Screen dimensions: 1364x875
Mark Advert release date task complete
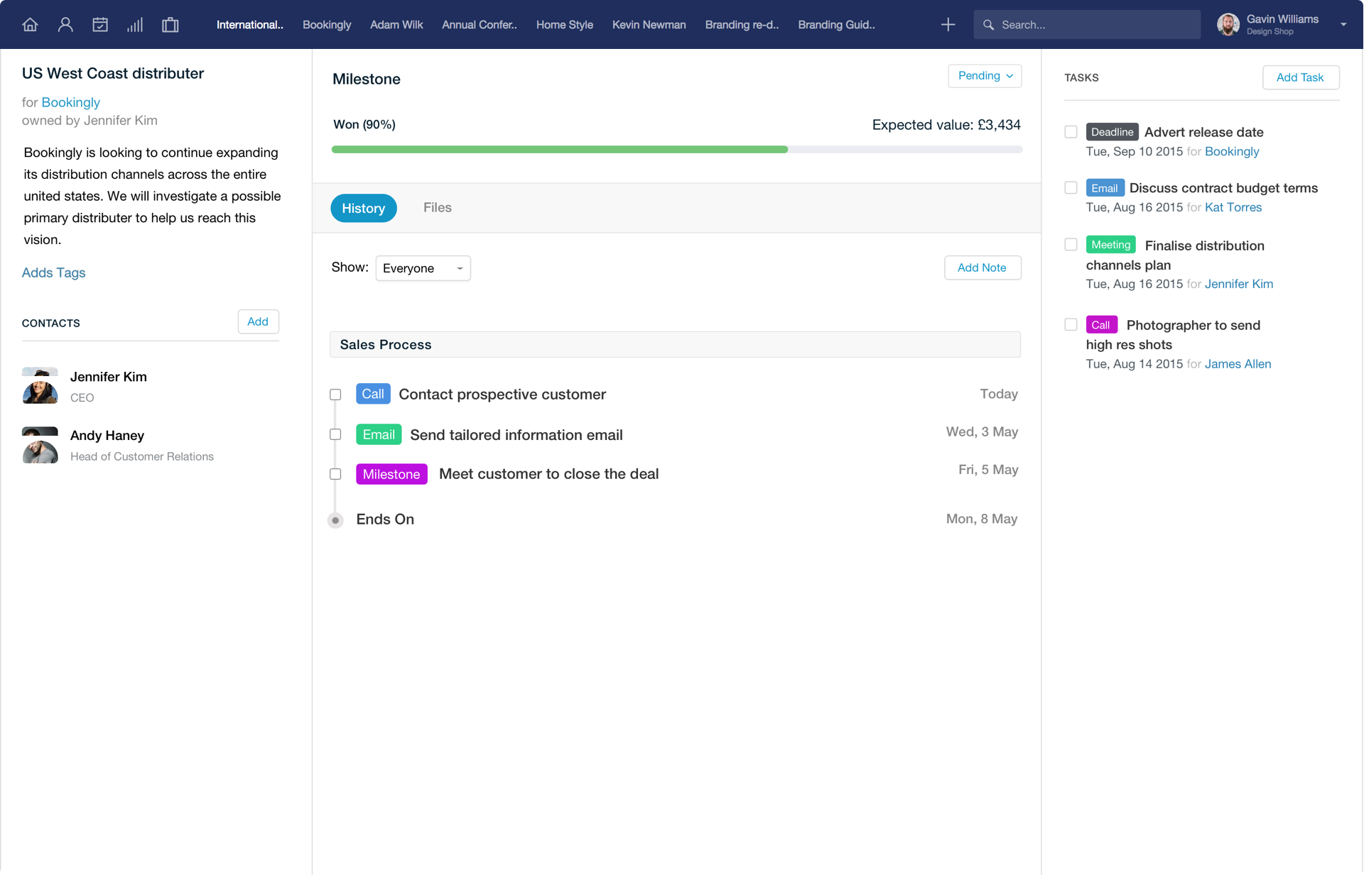tap(1071, 132)
